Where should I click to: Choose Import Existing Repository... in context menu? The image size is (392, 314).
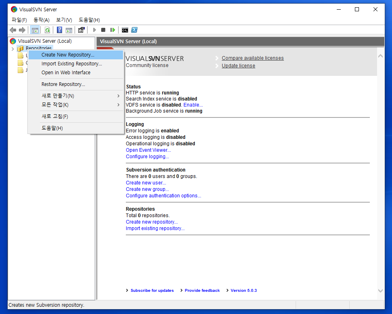(x=76, y=64)
